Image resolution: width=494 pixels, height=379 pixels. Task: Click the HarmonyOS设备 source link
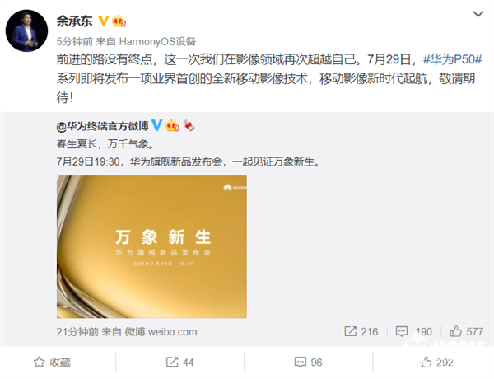[157, 41]
